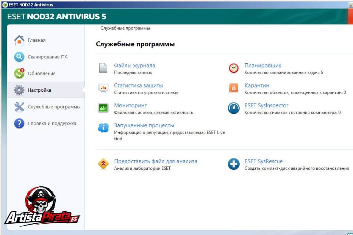
Task: Click the Файлы журнала document icon
Action: [103, 68]
